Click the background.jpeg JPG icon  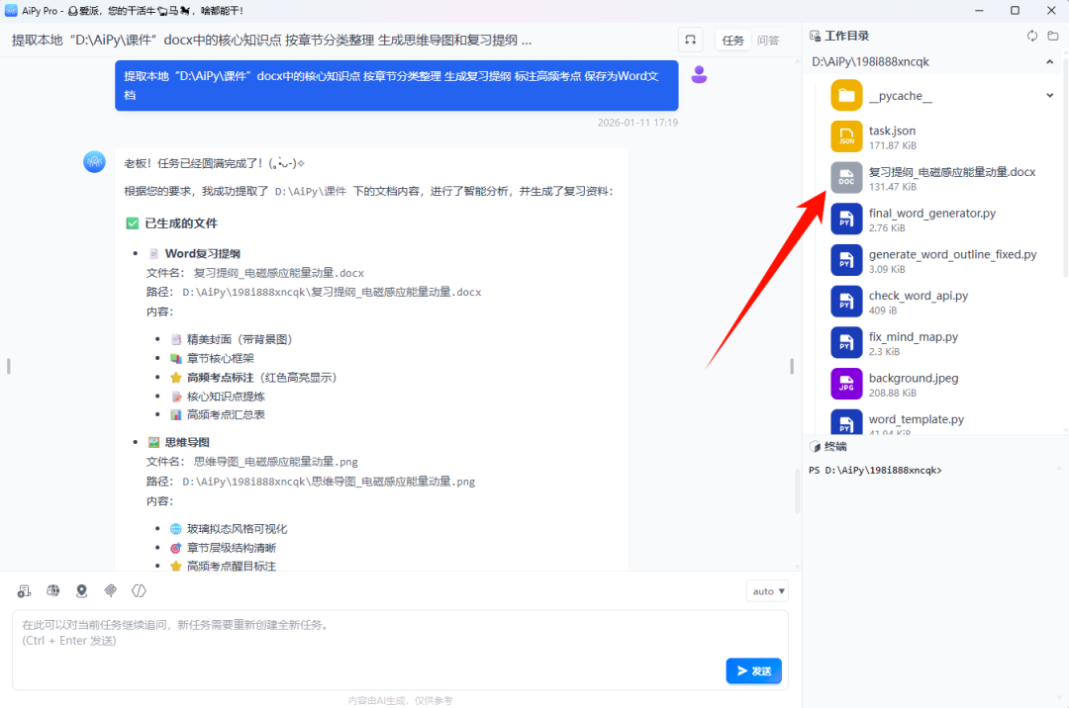tap(846, 384)
